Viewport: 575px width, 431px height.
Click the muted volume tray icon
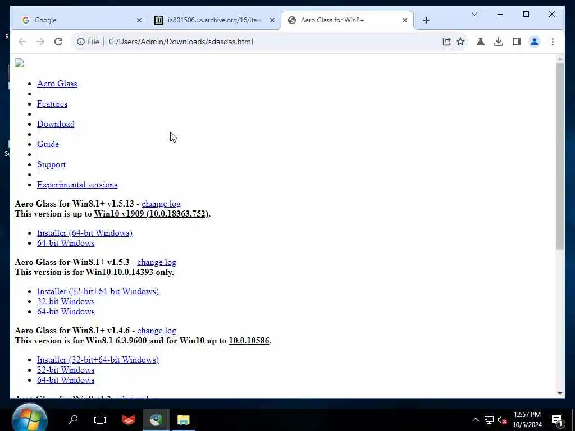(502, 420)
